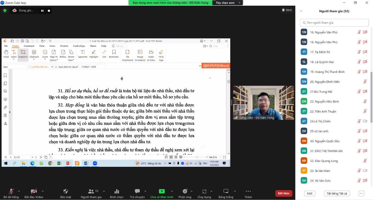Expand the Tùy chọn xem dropdown
Screen dimensions: 373x200
click(228, 3)
